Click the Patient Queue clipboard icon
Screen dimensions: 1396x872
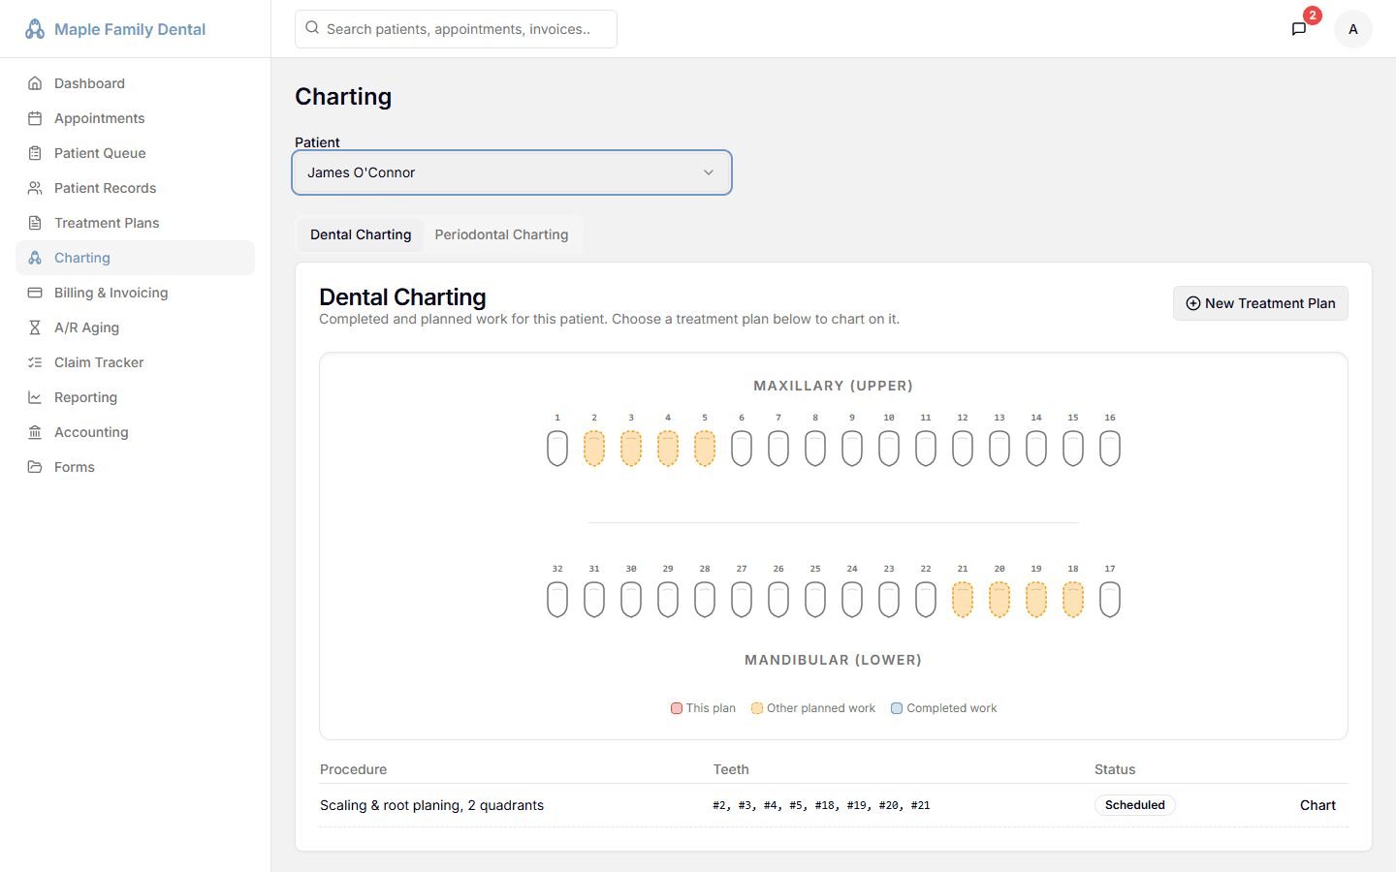pos(35,153)
